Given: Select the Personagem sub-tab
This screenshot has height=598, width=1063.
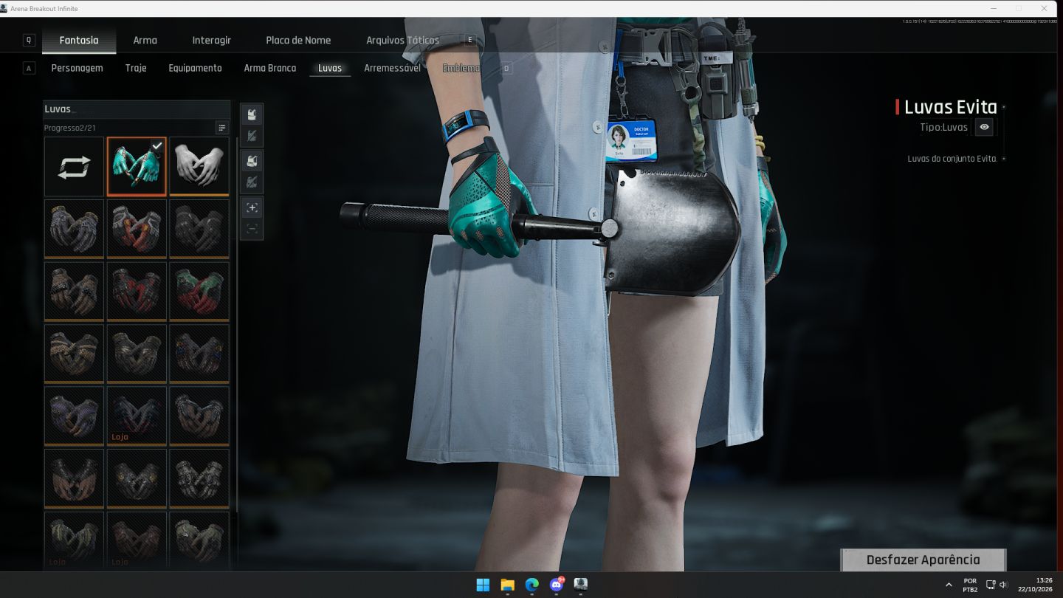Looking at the screenshot, I should [x=77, y=68].
